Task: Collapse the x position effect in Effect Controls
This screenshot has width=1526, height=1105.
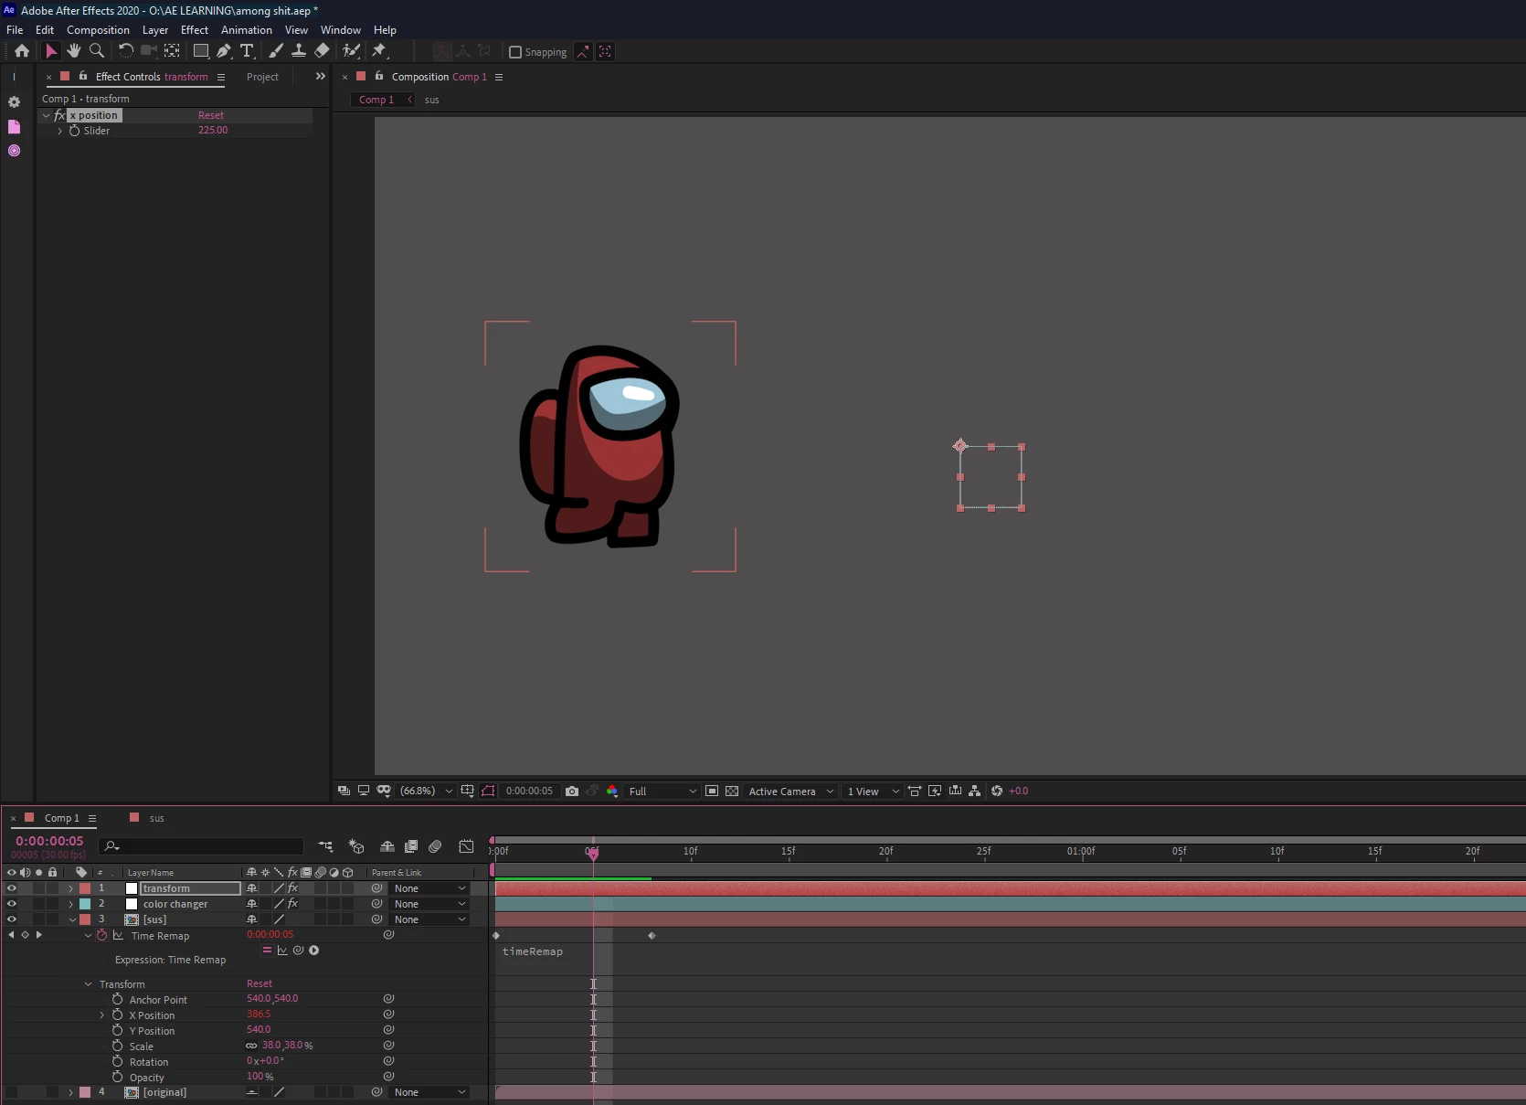Action: point(46,115)
